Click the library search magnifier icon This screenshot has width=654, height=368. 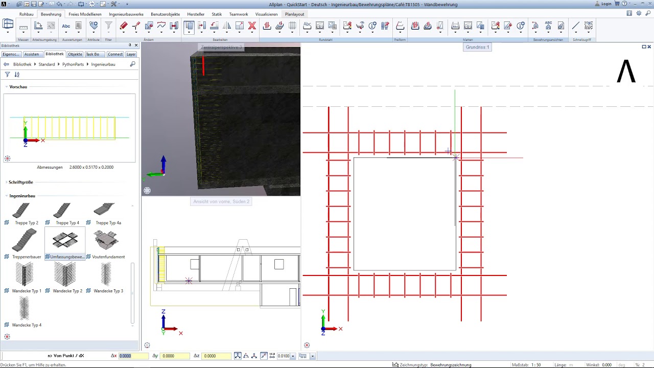click(132, 64)
